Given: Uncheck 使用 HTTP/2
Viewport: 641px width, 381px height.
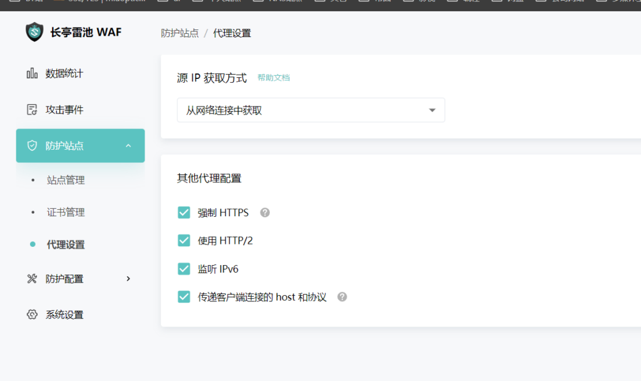Looking at the screenshot, I should coord(183,241).
